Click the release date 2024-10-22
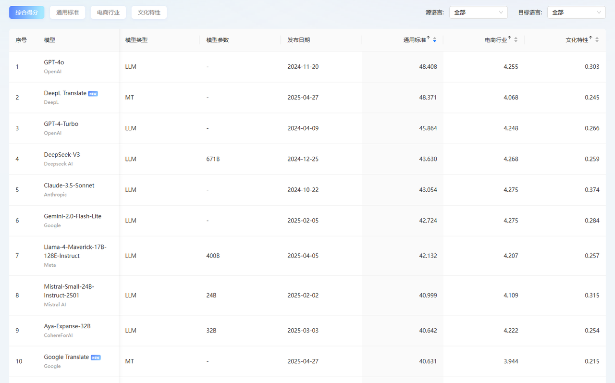Viewport: 615px width, 383px height. (x=303, y=190)
